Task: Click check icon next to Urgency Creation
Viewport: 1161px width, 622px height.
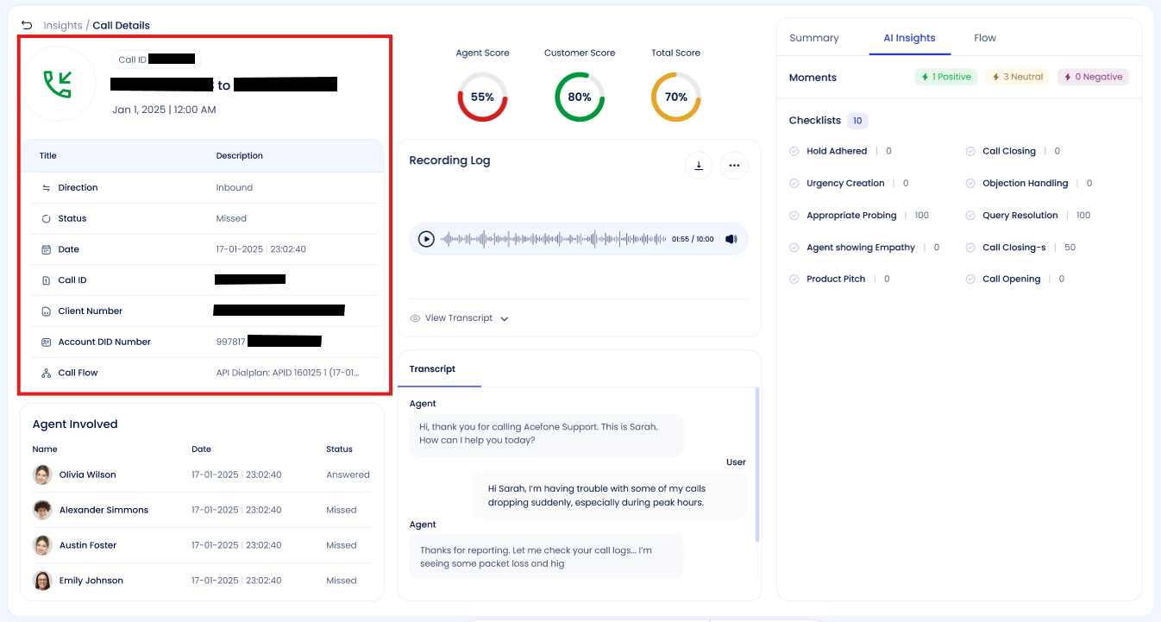Action: coord(794,183)
